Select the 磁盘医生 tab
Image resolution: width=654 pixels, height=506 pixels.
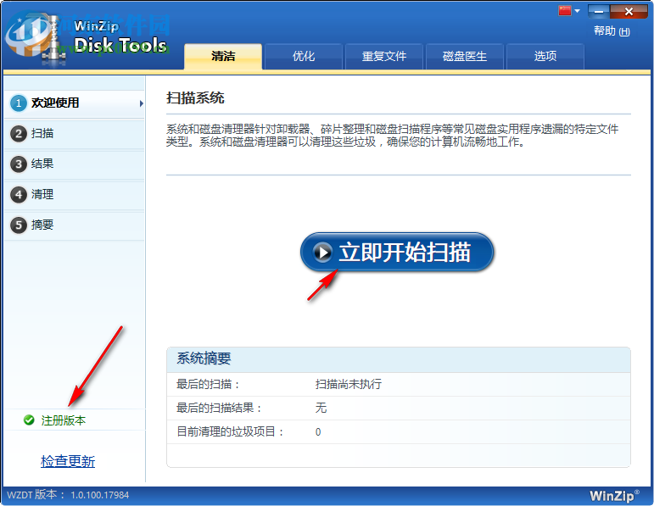point(464,56)
